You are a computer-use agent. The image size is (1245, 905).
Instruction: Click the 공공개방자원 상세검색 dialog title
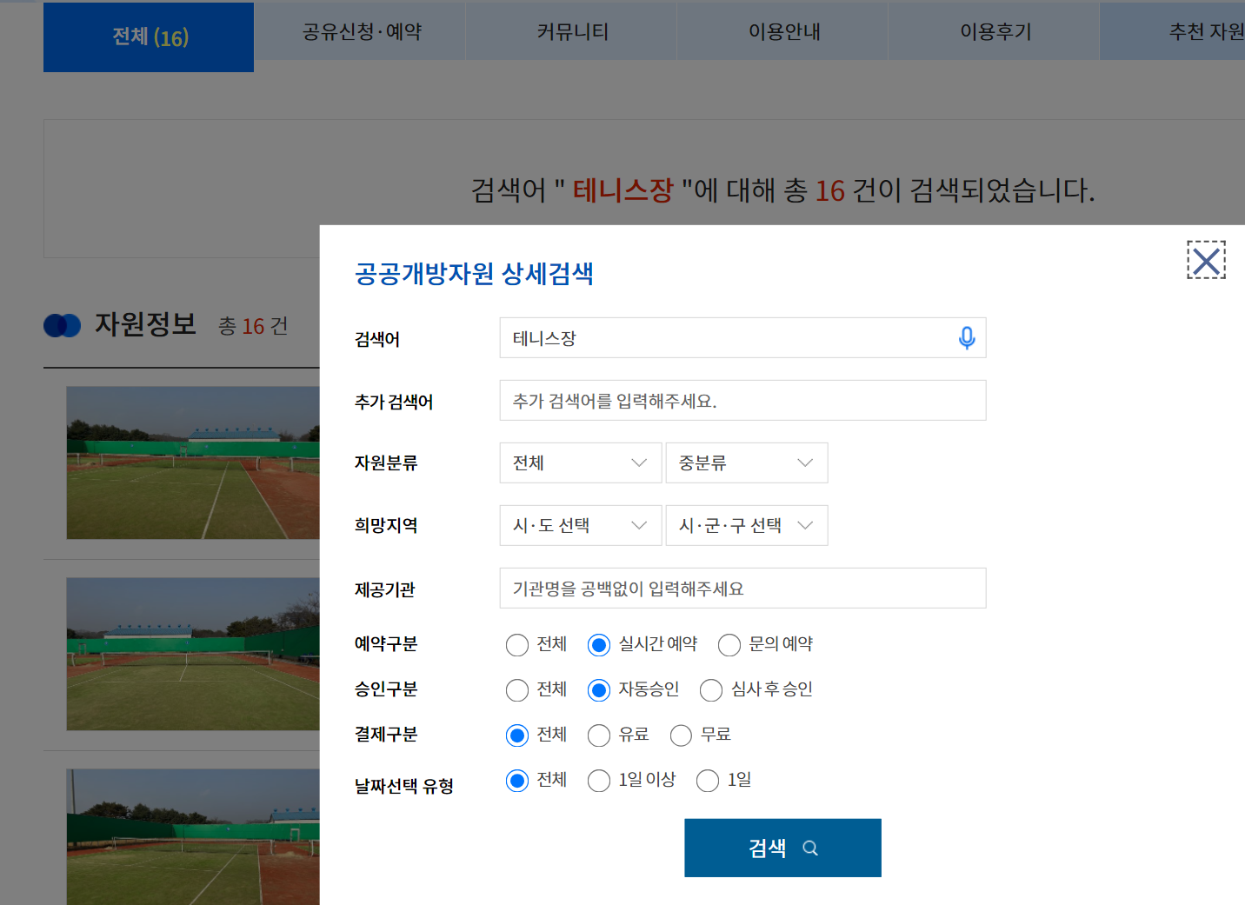474,274
